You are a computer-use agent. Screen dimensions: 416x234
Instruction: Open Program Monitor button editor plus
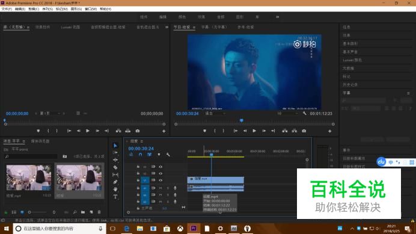tap(330, 131)
